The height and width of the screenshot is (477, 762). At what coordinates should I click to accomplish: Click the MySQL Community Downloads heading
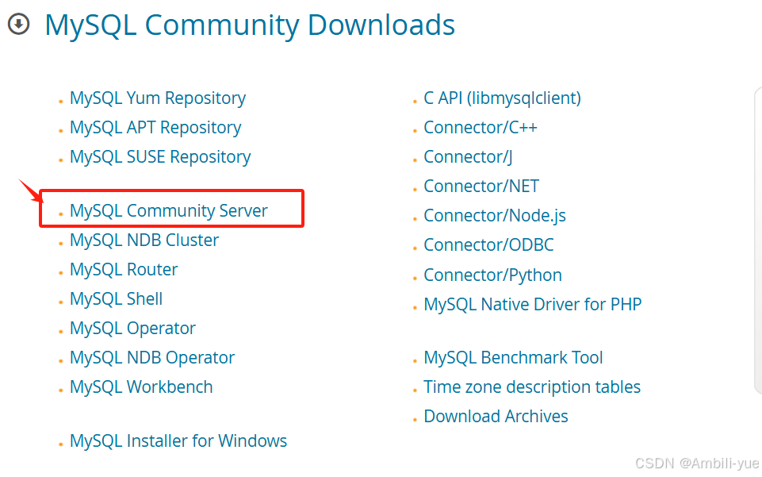point(250,25)
